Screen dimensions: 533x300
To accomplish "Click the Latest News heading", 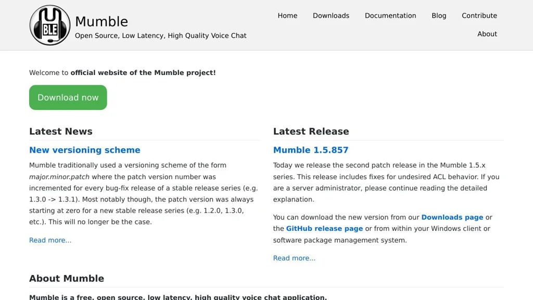I will point(60,131).
